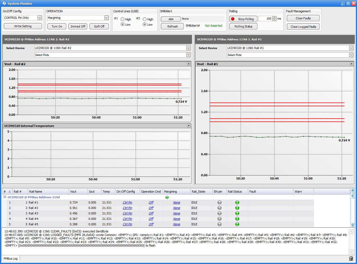The height and width of the screenshot is (264, 357).
Task: Open Select Plots dropdown in Rail #2 panel
Action: pos(188,55)
